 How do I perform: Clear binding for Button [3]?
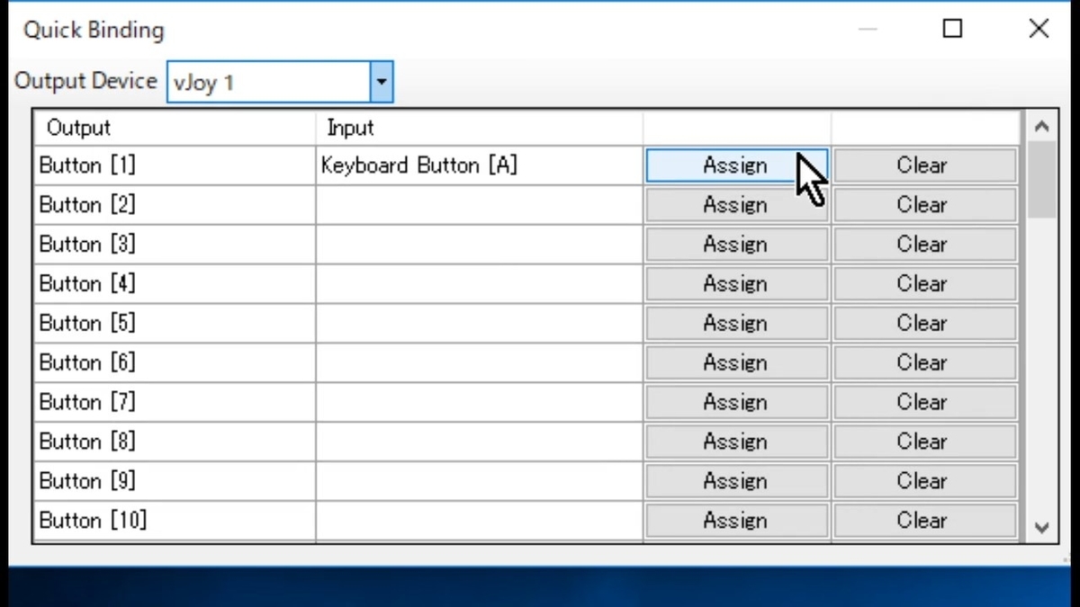(x=924, y=245)
